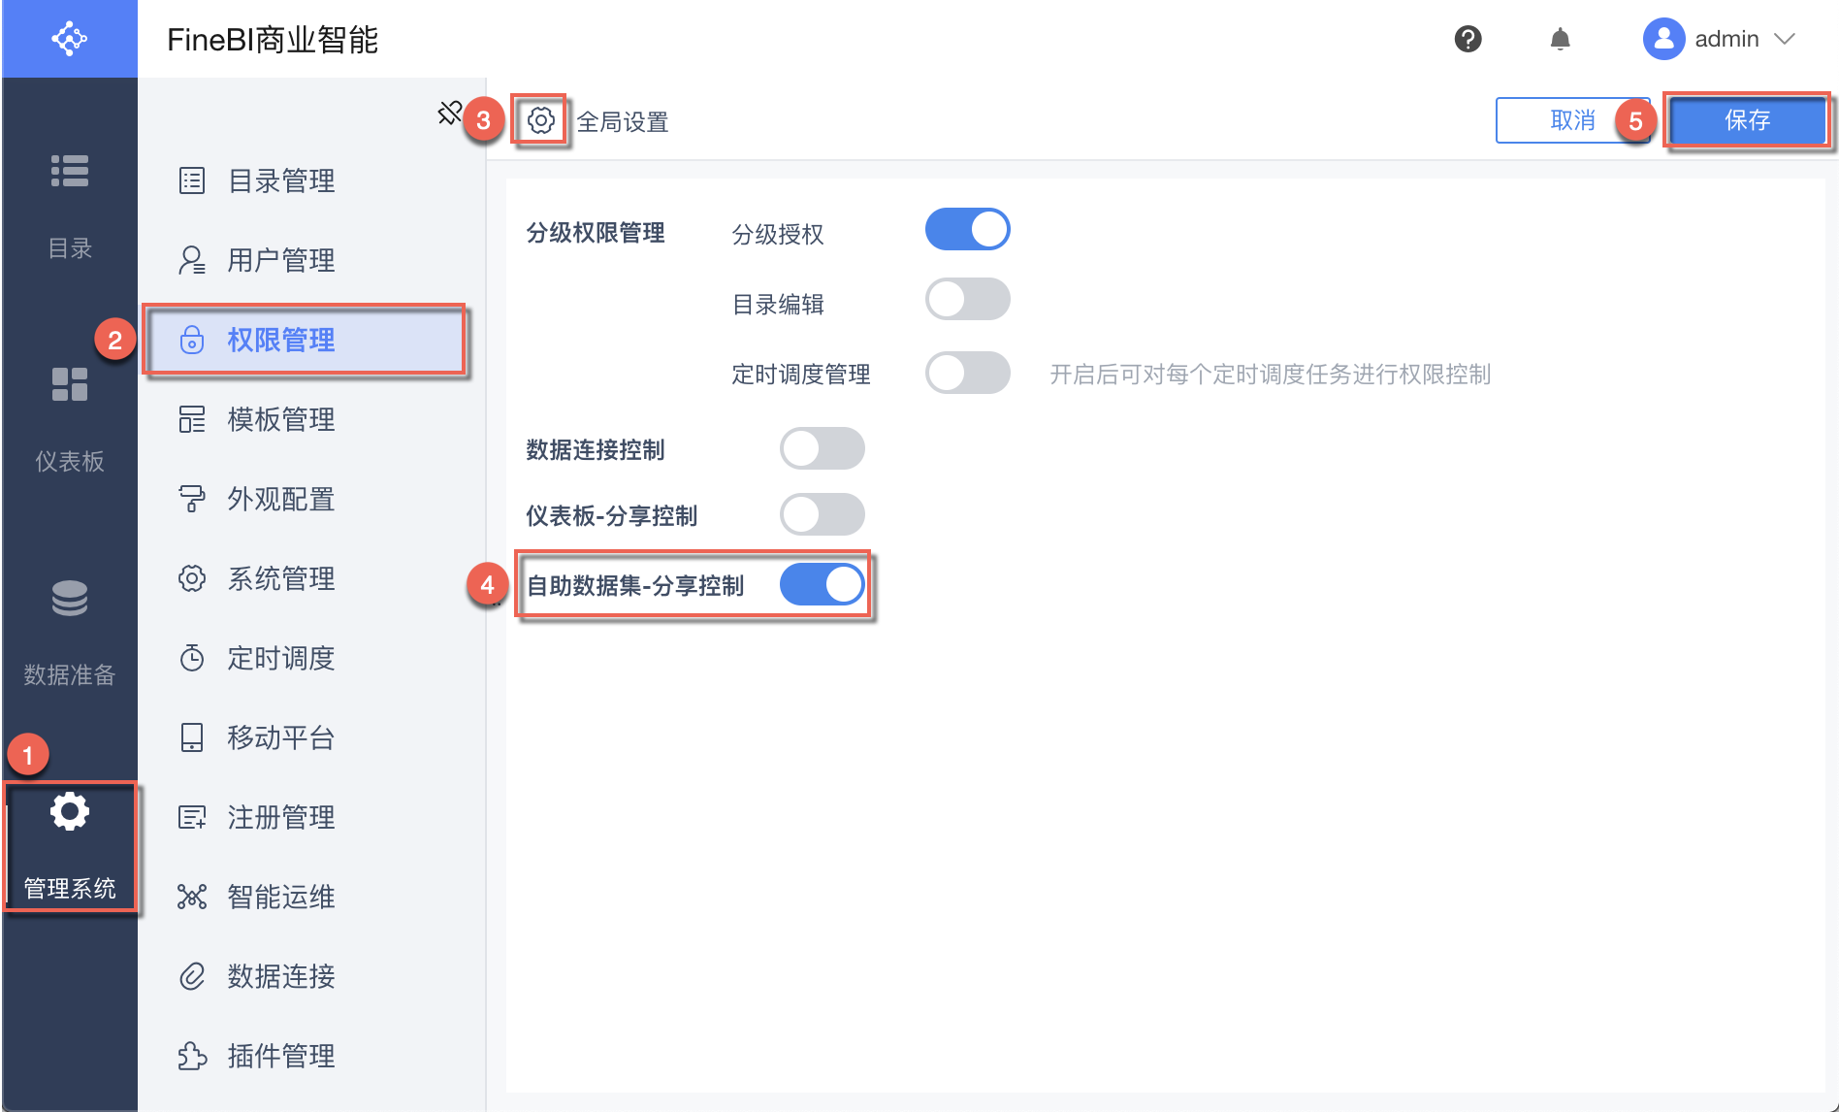1839x1112 pixels.
Task: Click the help question mark icon
Action: (x=1468, y=39)
